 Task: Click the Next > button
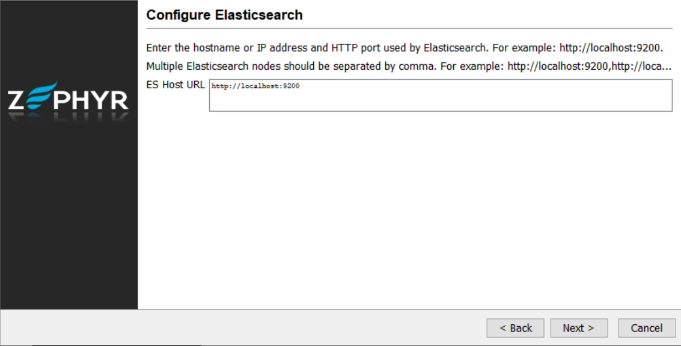pyautogui.click(x=578, y=328)
